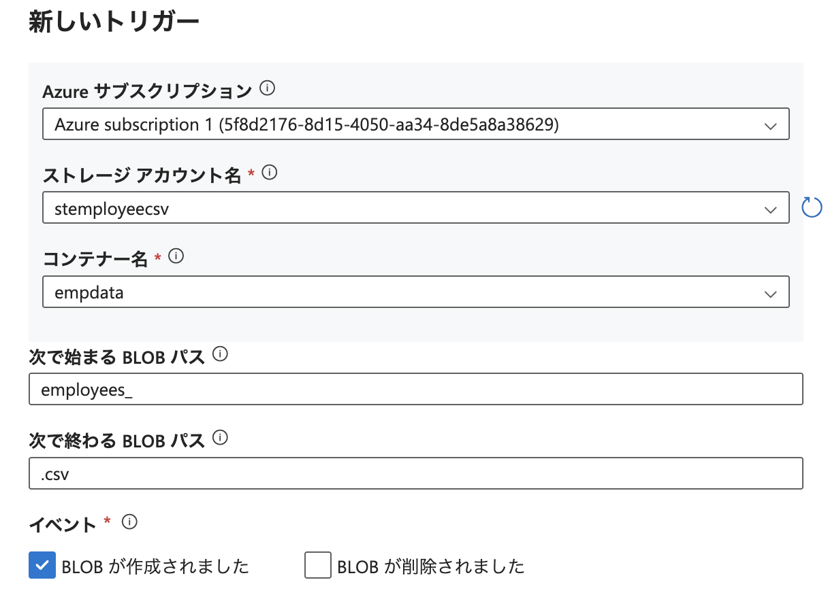Click the .csv blob path suffix field

(415, 473)
